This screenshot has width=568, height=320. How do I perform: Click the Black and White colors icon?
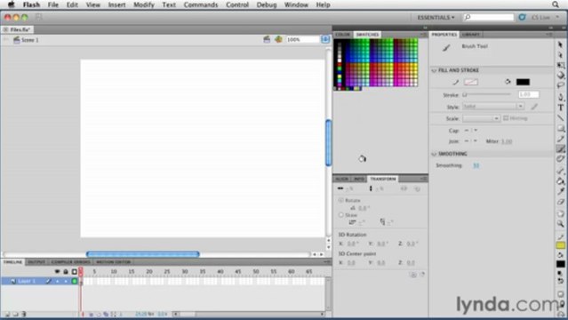[560, 273]
